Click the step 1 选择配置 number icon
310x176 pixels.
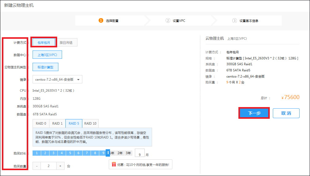(101, 21)
